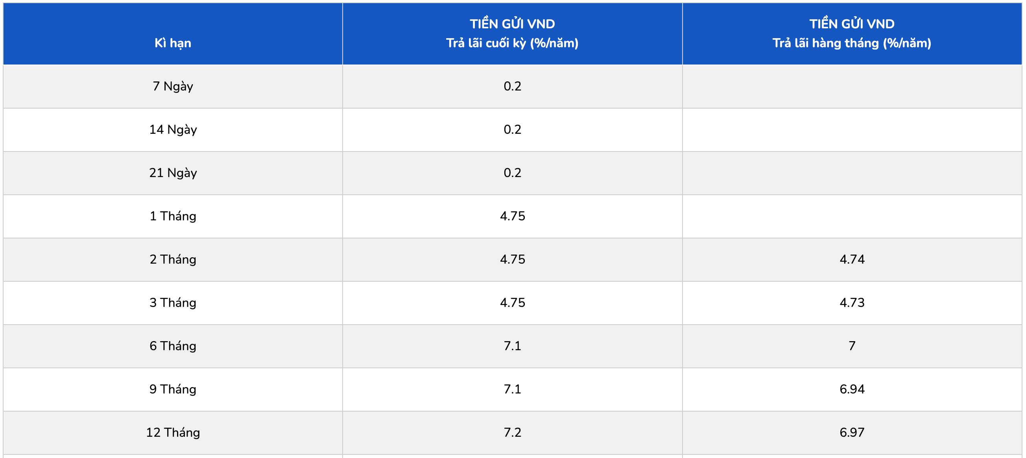The width and height of the screenshot is (1026, 458).
Task: Select the "21 Ngày" term cell
Action: coord(172,173)
